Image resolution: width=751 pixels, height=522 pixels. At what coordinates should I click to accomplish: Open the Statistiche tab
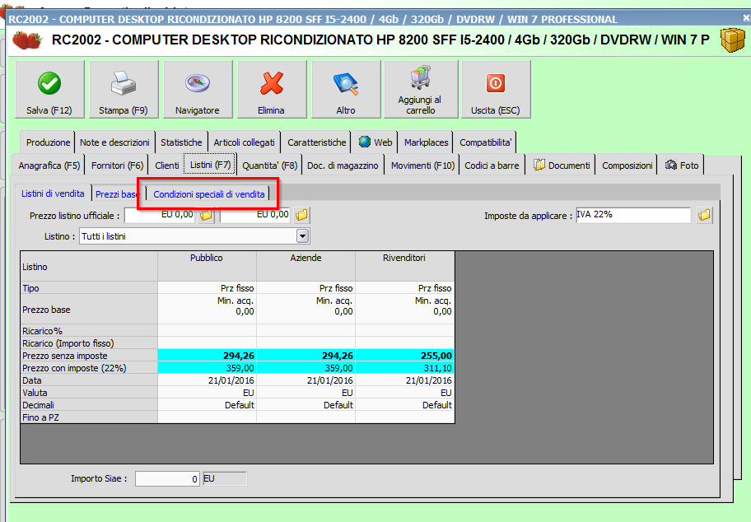[x=181, y=142]
